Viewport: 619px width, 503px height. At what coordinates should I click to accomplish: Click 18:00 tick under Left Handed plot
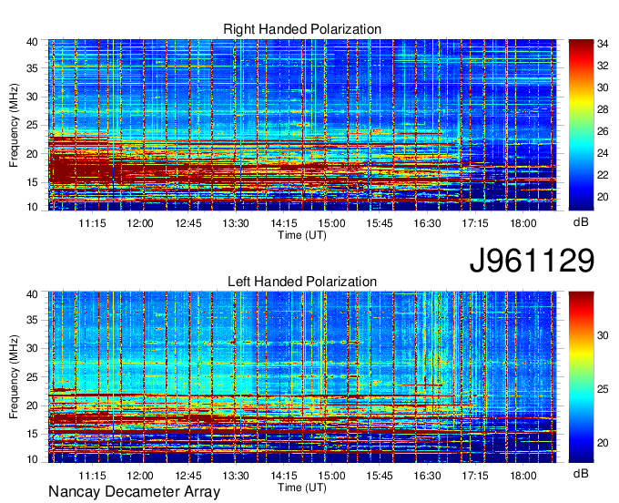(x=523, y=476)
